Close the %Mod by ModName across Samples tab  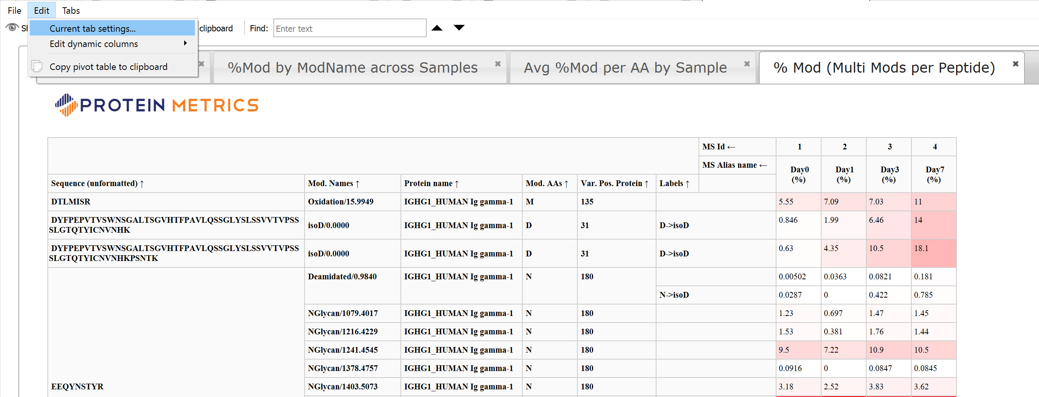pyautogui.click(x=498, y=64)
